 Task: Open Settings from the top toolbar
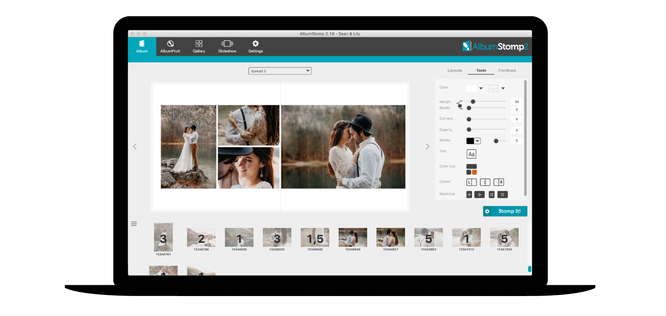[256, 47]
